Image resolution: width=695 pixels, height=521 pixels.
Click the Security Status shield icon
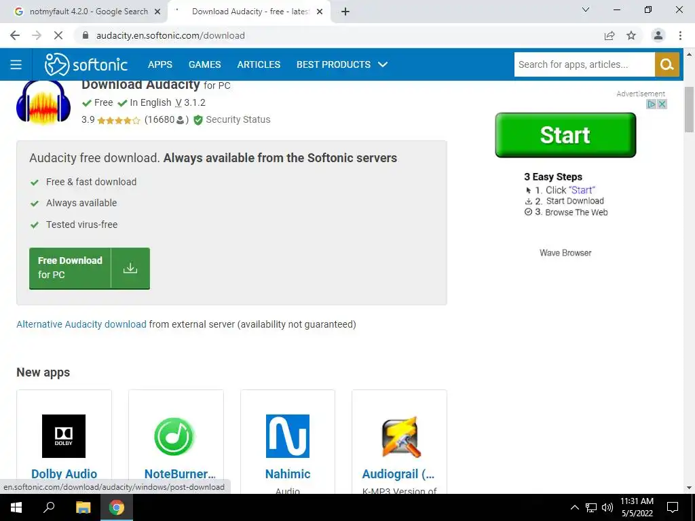pos(198,120)
